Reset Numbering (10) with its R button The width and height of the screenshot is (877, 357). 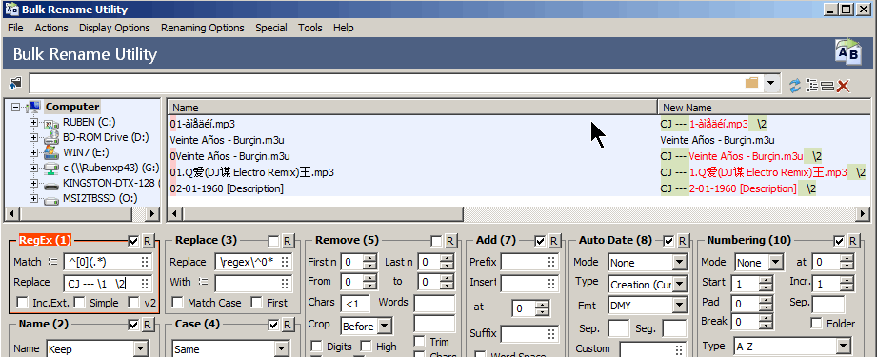(x=852, y=241)
